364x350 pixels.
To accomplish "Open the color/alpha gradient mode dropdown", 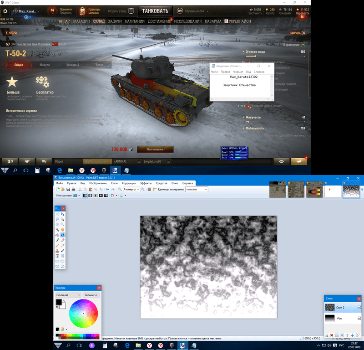I will tap(113, 196).
